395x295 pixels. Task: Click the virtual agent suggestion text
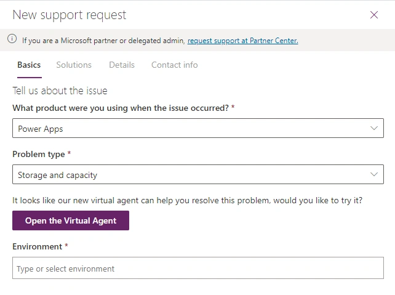(x=188, y=201)
